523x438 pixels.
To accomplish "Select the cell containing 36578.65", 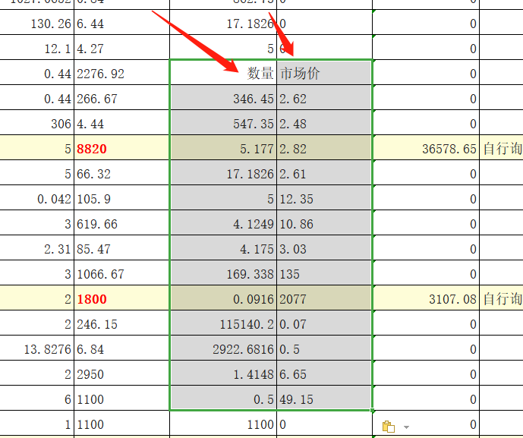I will click(426, 150).
